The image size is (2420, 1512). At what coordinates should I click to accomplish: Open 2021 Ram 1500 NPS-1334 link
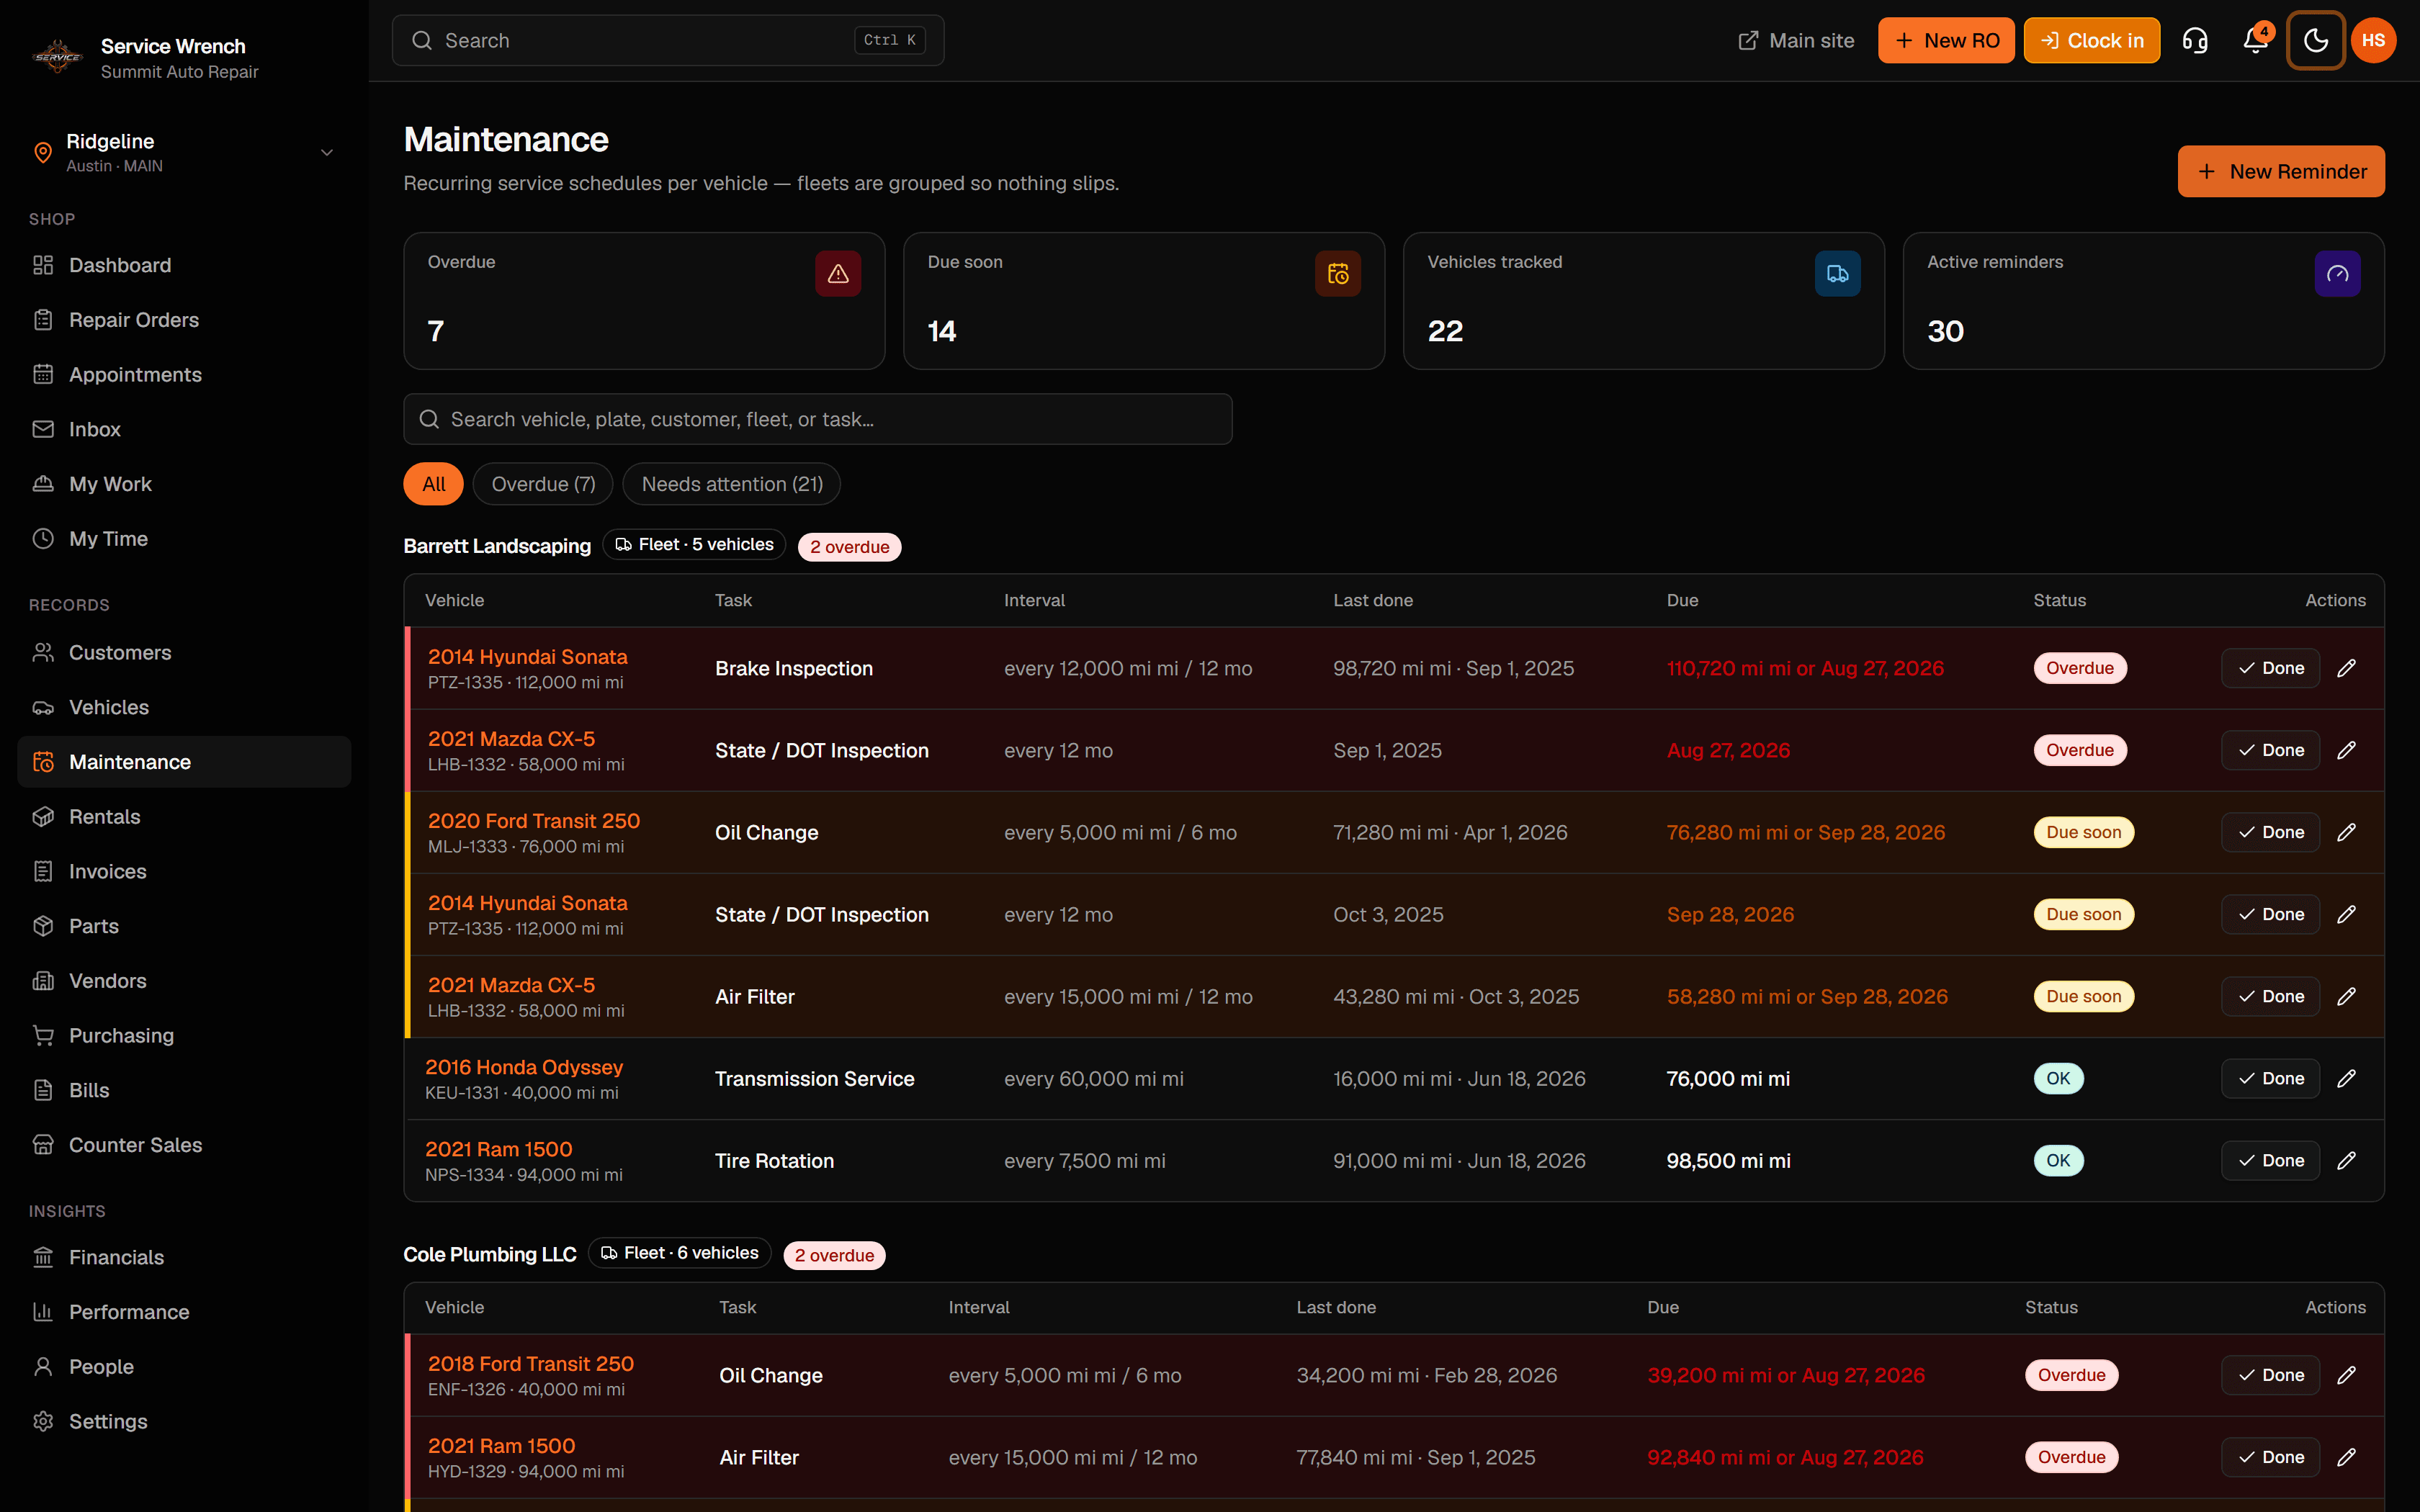click(x=499, y=1149)
